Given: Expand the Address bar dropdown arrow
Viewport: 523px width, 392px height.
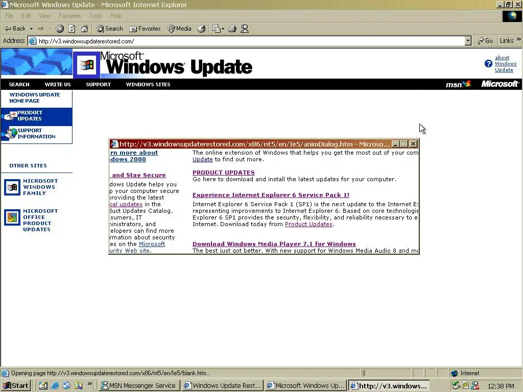Looking at the screenshot, I should pos(468,41).
